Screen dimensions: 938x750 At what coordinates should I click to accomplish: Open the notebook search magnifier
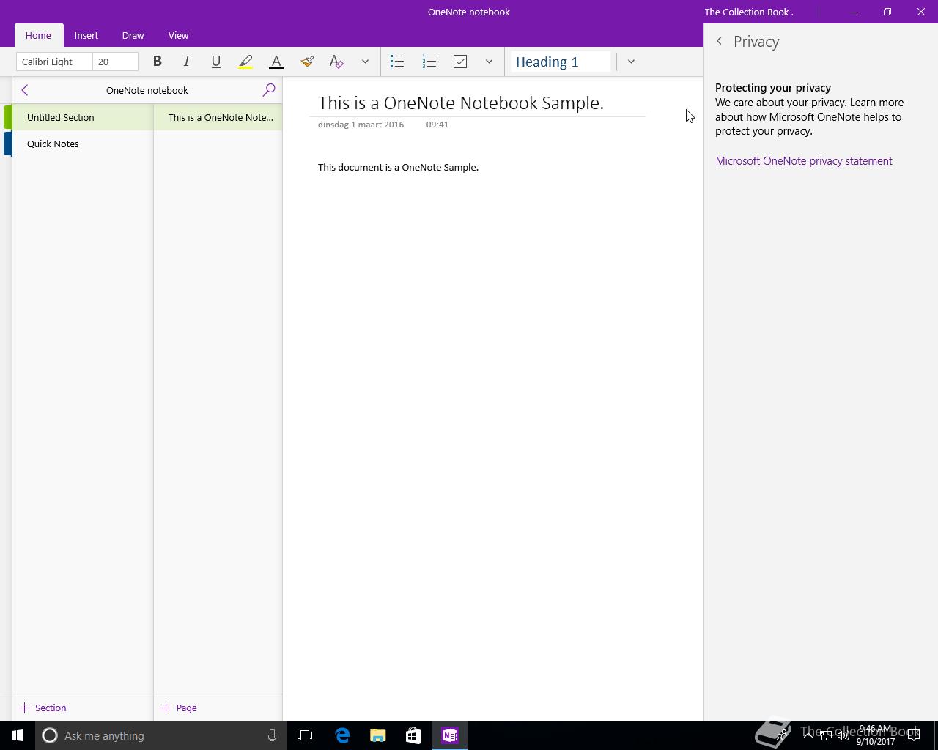coord(269,90)
